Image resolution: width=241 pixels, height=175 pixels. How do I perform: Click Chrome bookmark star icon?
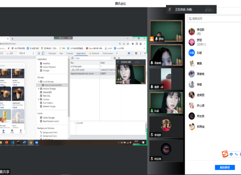click(128, 44)
